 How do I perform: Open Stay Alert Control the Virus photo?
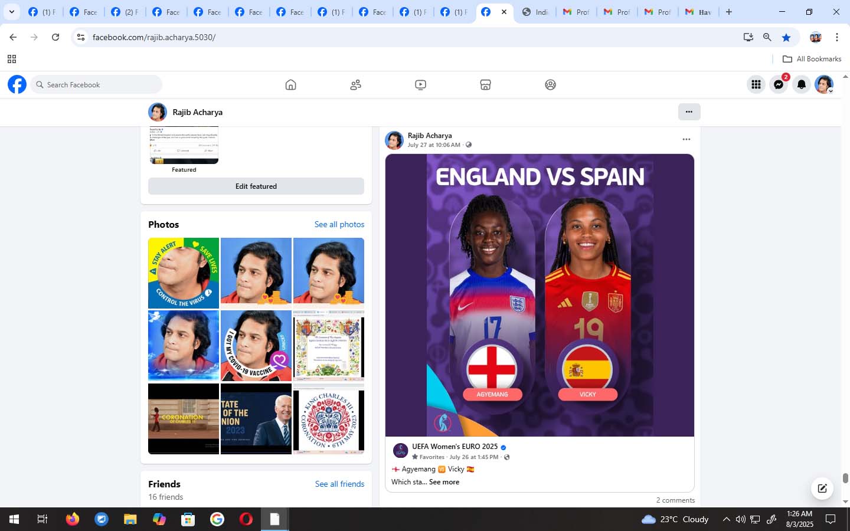(x=184, y=273)
